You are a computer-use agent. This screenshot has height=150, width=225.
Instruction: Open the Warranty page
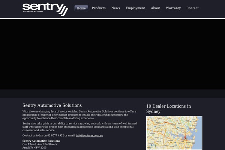pyautogui.click(x=173, y=8)
